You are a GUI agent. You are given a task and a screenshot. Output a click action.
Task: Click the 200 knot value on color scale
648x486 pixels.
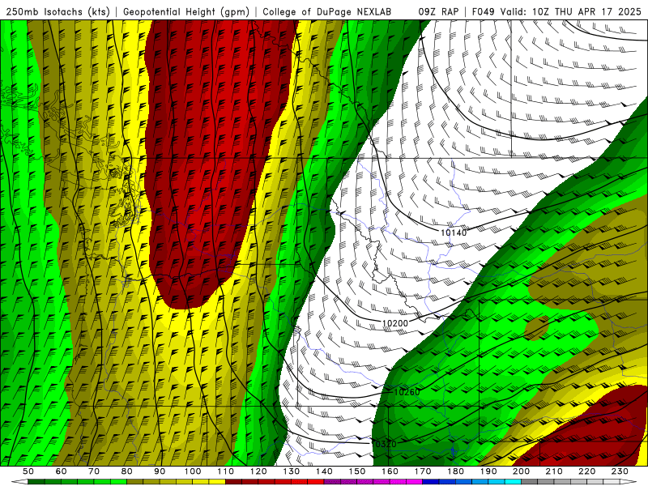click(521, 471)
